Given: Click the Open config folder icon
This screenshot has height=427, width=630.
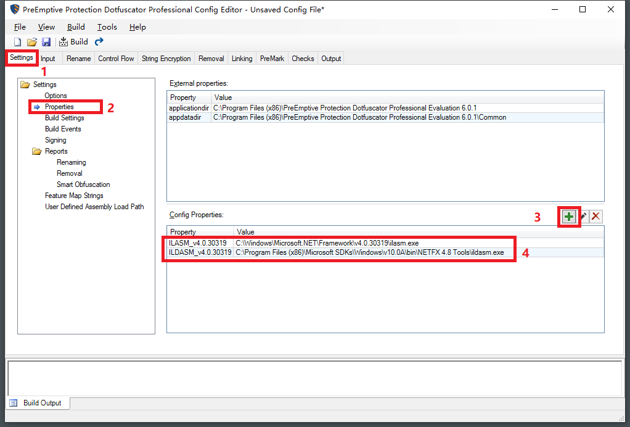Looking at the screenshot, I should click(31, 42).
